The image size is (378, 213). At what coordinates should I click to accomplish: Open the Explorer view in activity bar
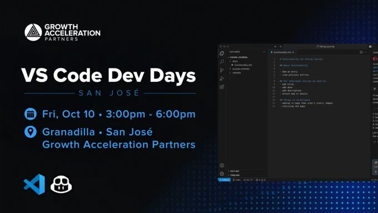(x=222, y=53)
